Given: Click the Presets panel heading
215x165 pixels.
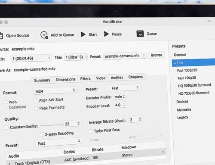Looking at the screenshot, I should coord(179,46).
